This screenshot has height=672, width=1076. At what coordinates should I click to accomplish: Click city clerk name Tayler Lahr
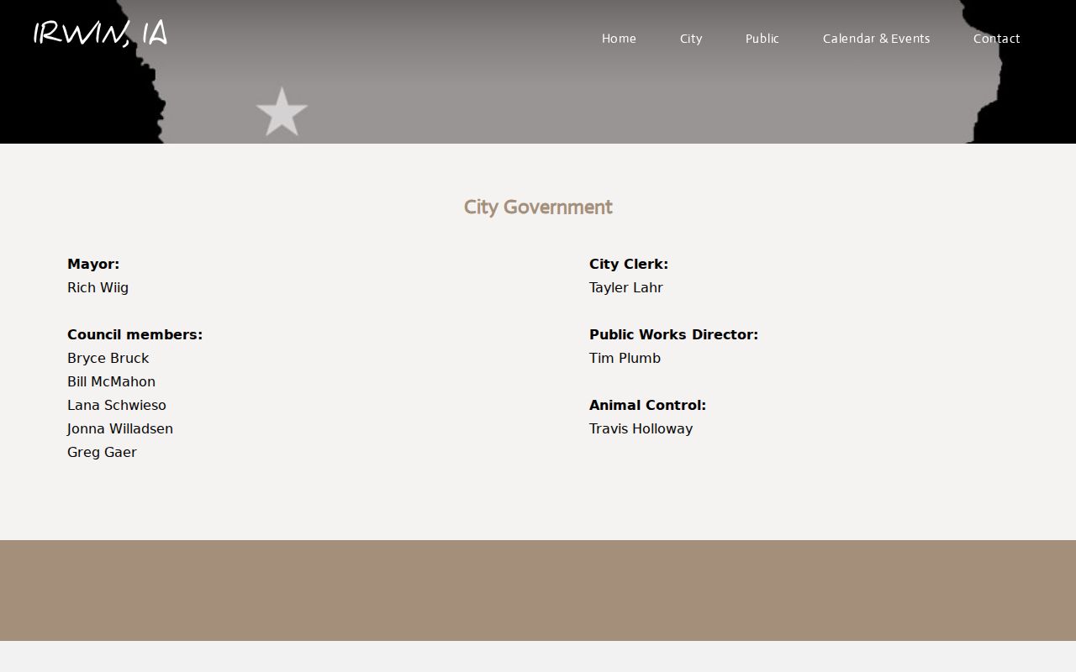pos(626,287)
